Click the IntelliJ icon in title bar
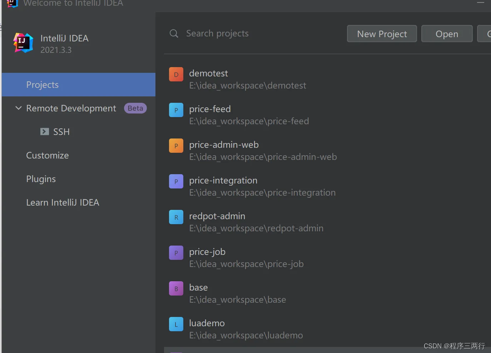The image size is (491, 353). pos(12,3)
